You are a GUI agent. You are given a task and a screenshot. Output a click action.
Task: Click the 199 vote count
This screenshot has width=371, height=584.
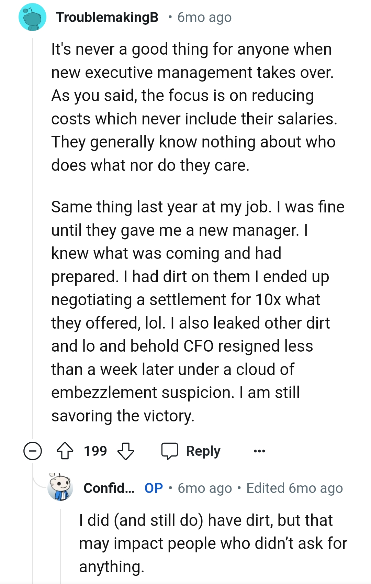95,450
